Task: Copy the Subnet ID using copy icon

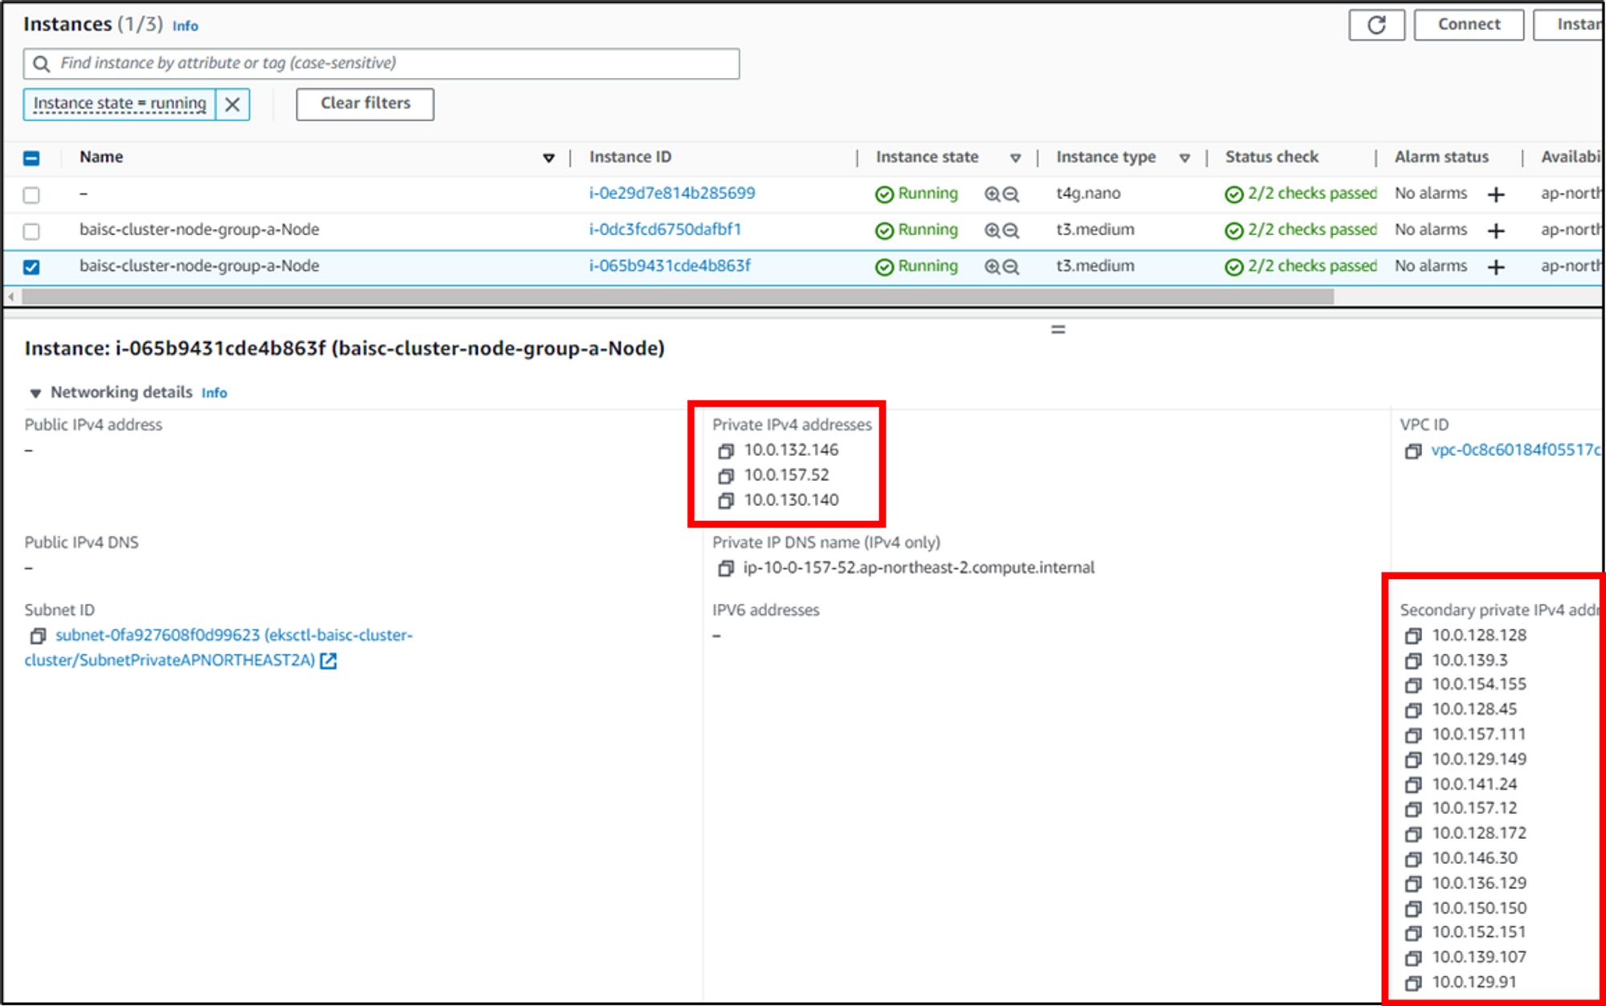Action: 38,636
